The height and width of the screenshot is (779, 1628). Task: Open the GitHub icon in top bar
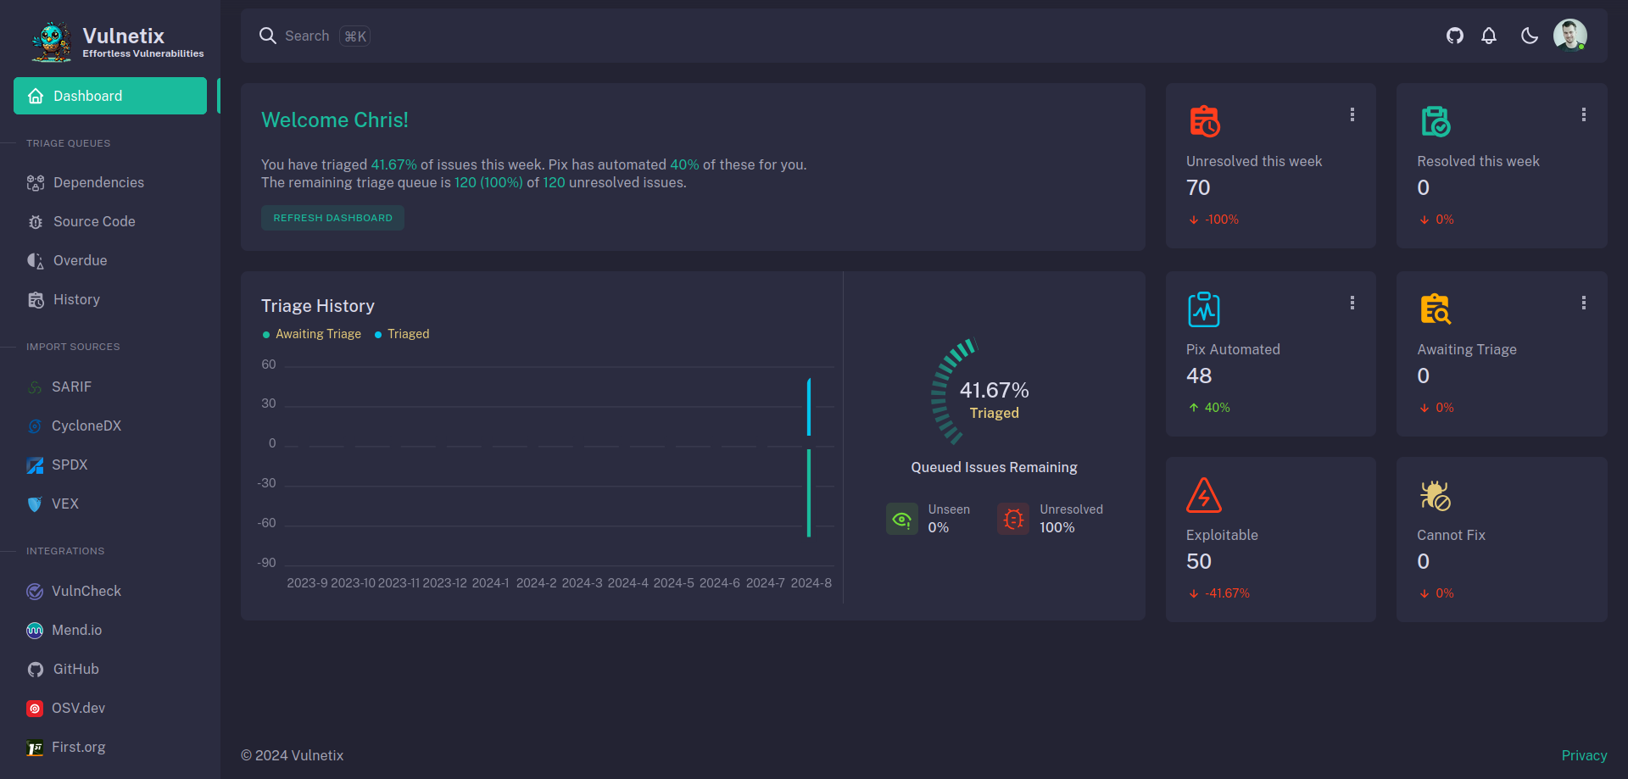coord(1455,36)
